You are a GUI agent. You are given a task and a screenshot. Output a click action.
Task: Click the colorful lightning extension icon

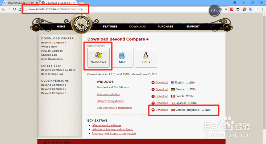point(244,9)
